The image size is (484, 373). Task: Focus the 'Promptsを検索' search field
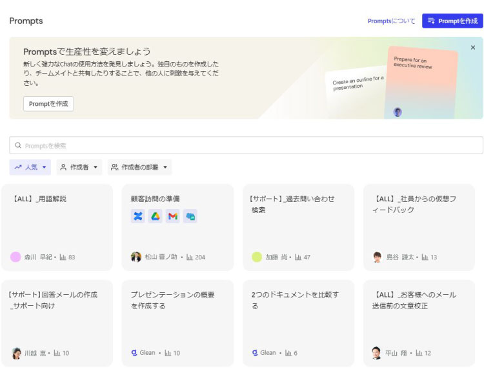click(x=246, y=145)
